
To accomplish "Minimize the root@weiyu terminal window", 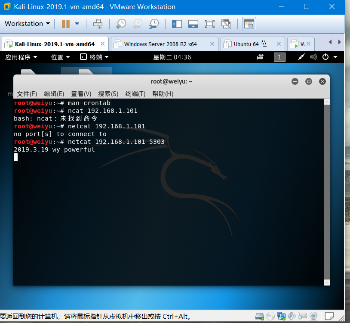I will 295,81.
